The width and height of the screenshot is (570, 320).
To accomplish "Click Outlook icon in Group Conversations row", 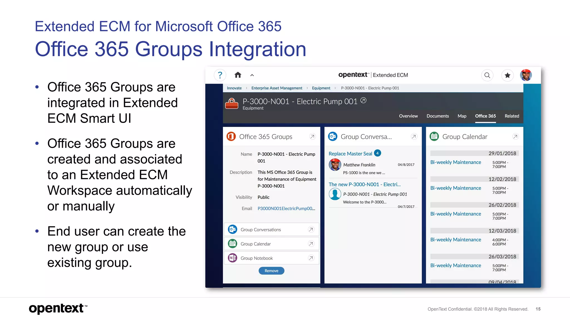I will click(x=232, y=229).
